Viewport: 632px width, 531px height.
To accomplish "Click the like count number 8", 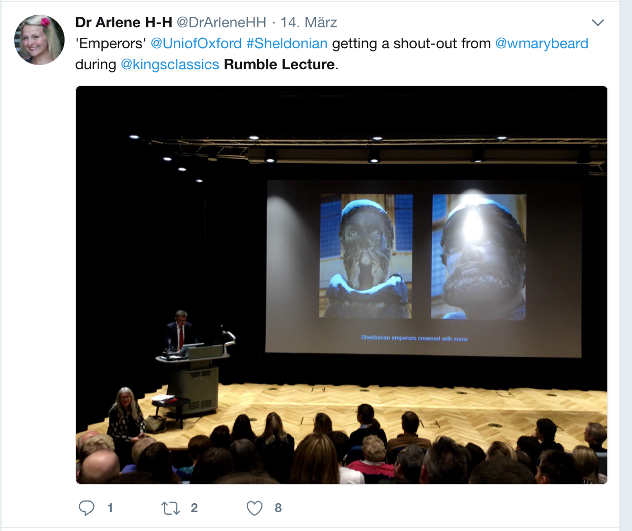I will (x=278, y=508).
